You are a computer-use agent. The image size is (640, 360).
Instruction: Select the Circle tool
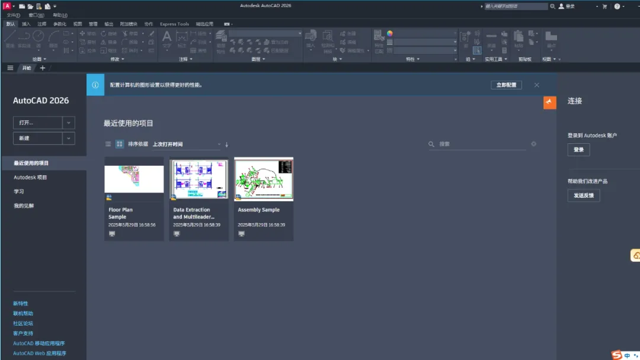tap(39, 39)
